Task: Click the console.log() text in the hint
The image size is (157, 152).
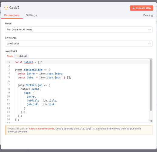Action: (83, 129)
